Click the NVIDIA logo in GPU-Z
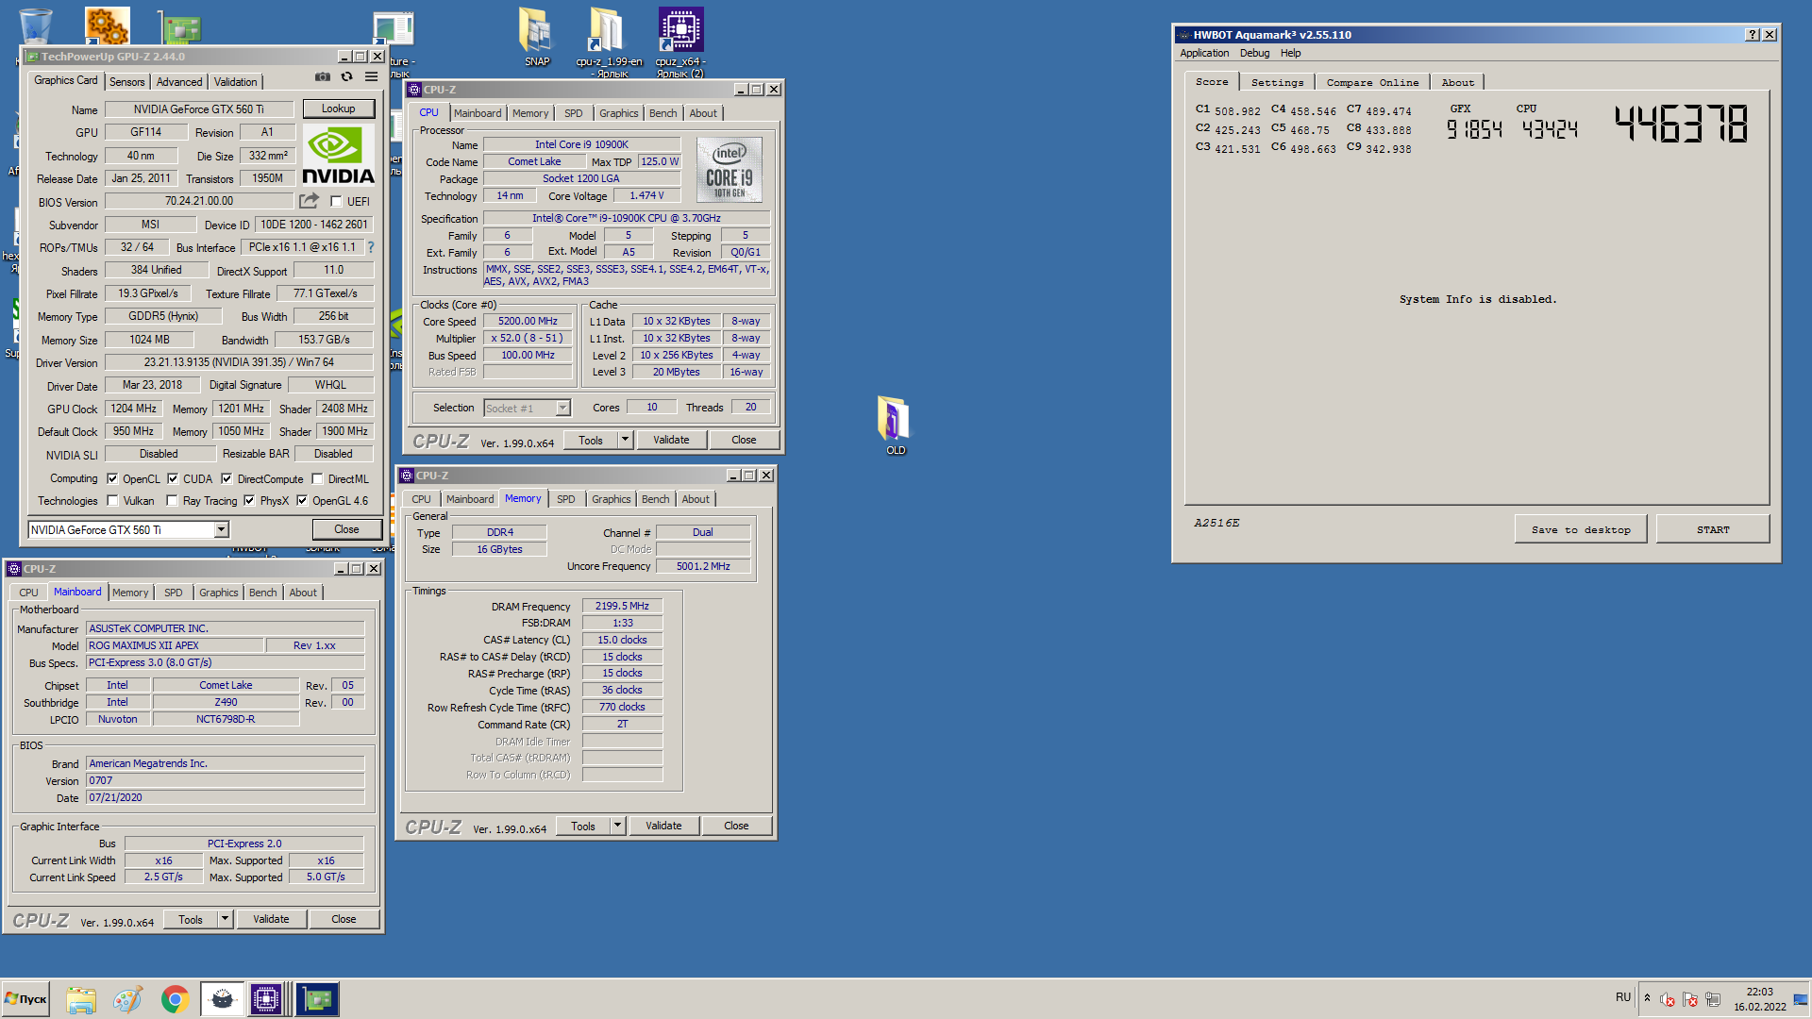The width and height of the screenshot is (1812, 1019). [x=338, y=155]
